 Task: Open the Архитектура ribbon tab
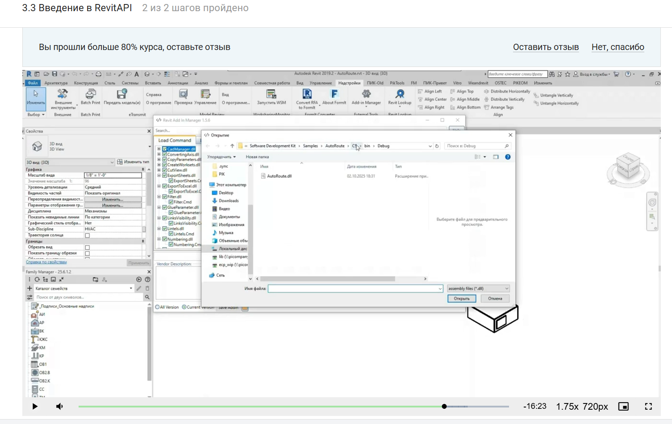(x=56, y=83)
